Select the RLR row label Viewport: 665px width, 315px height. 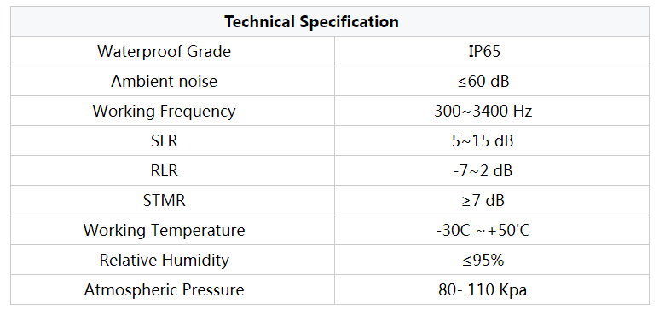(165, 170)
